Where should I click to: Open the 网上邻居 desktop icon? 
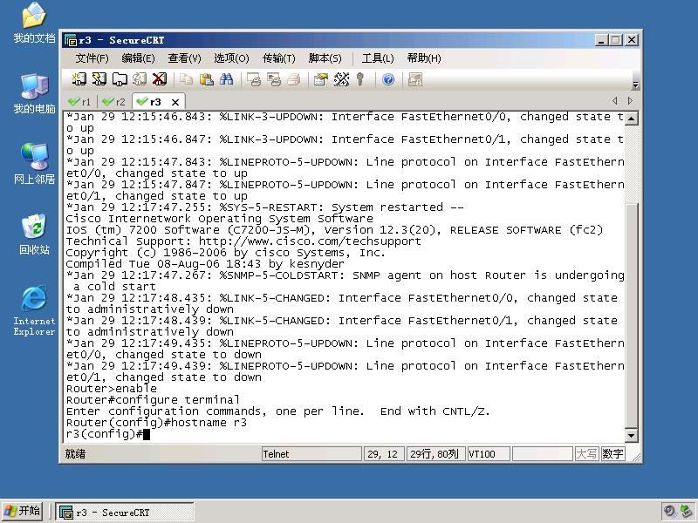34,164
